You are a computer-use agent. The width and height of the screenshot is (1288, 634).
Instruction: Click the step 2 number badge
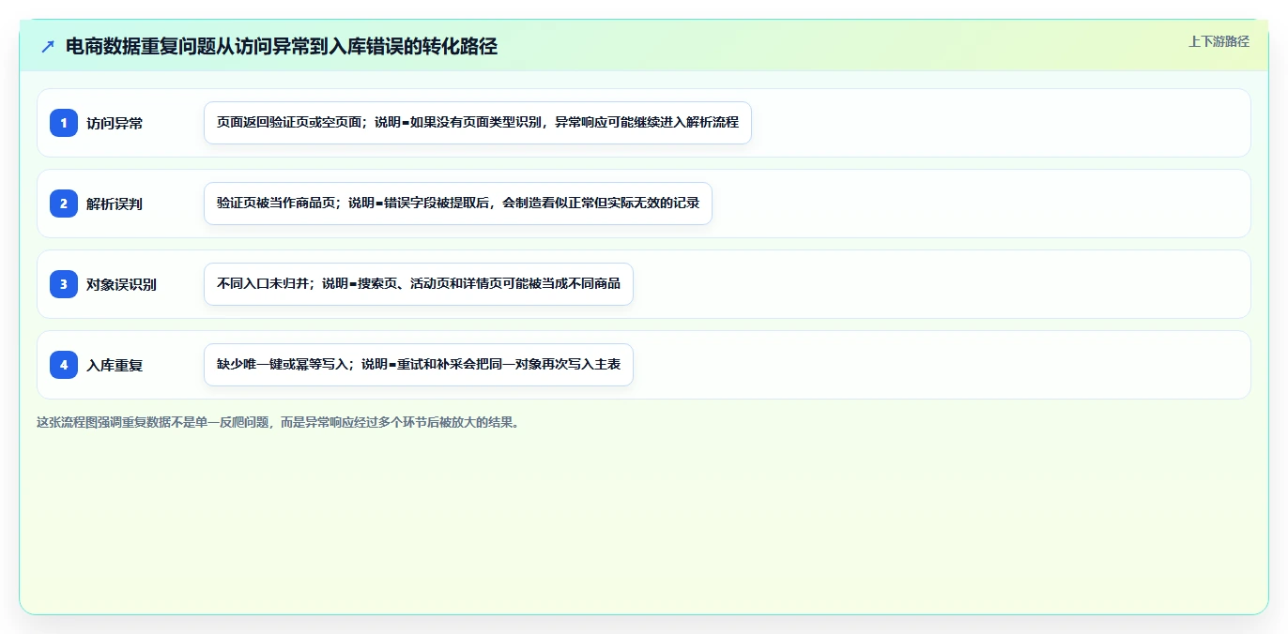tap(64, 204)
